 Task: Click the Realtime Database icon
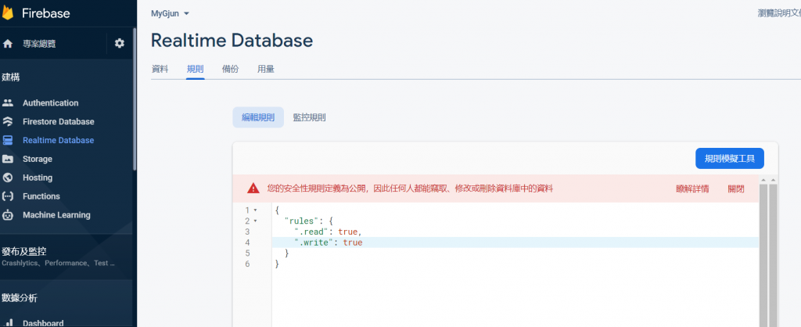pyautogui.click(x=8, y=140)
